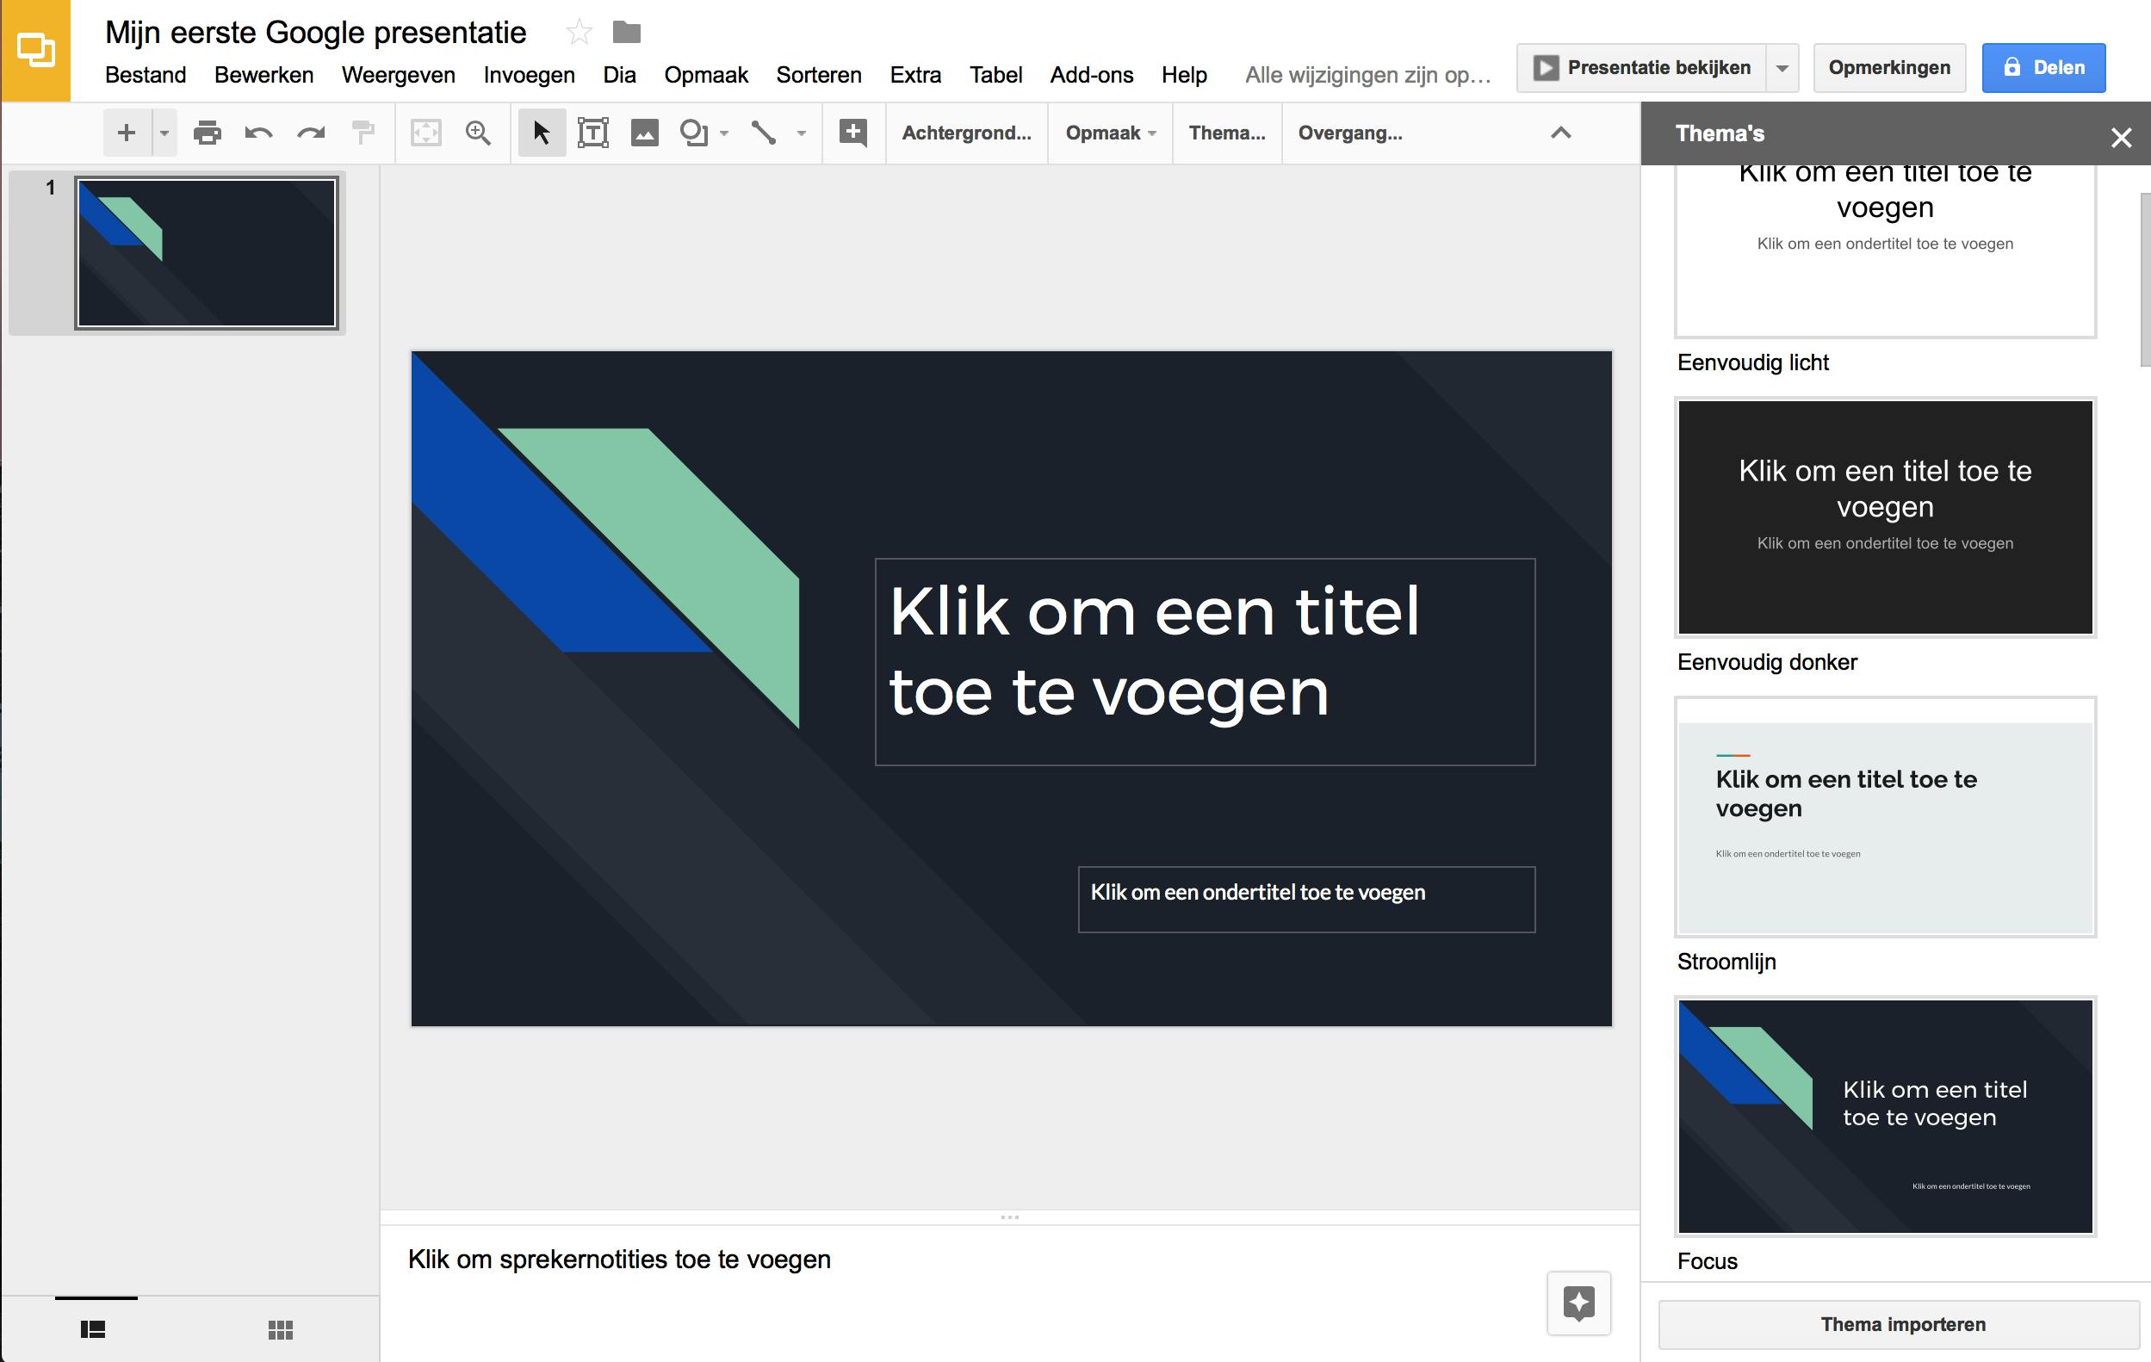Open the Invoegen menu
The image size is (2151, 1362).
tap(529, 75)
